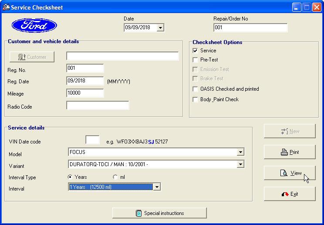The width and height of the screenshot is (324, 225).
Task: Select the Years interval type
Action: tap(70, 177)
